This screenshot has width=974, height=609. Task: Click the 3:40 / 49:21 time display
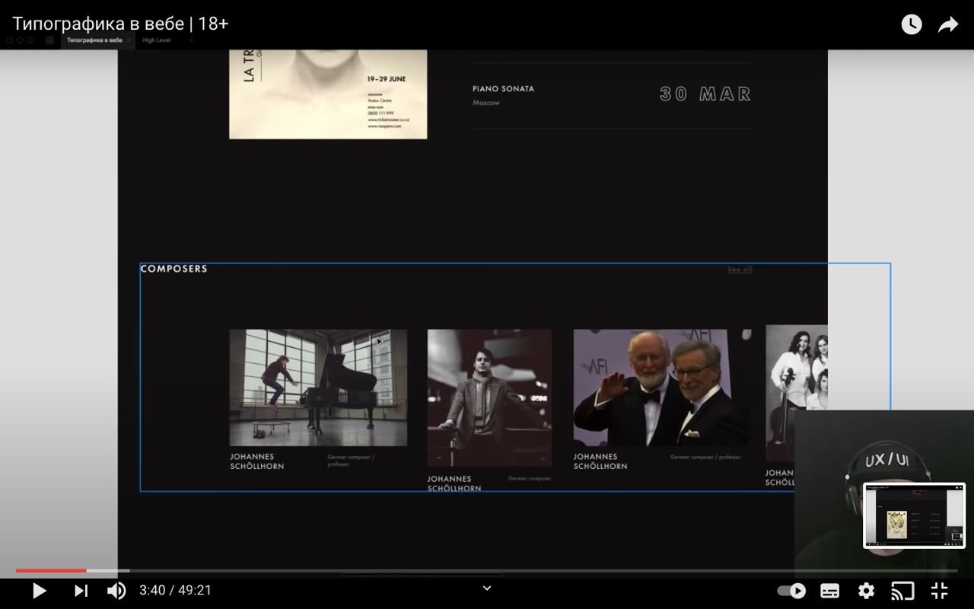[x=175, y=590]
